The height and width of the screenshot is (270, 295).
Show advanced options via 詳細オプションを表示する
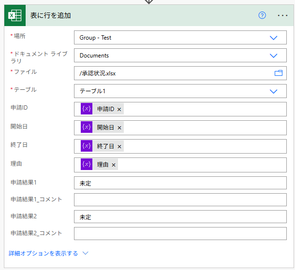pos(43,253)
